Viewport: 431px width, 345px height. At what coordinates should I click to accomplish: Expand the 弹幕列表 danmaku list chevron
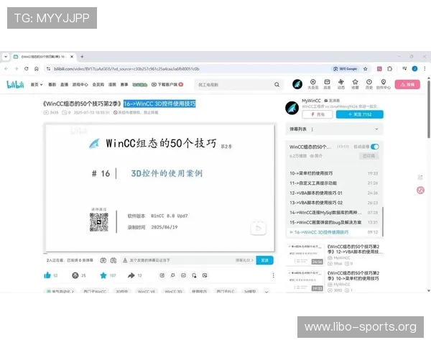(376, 129)
